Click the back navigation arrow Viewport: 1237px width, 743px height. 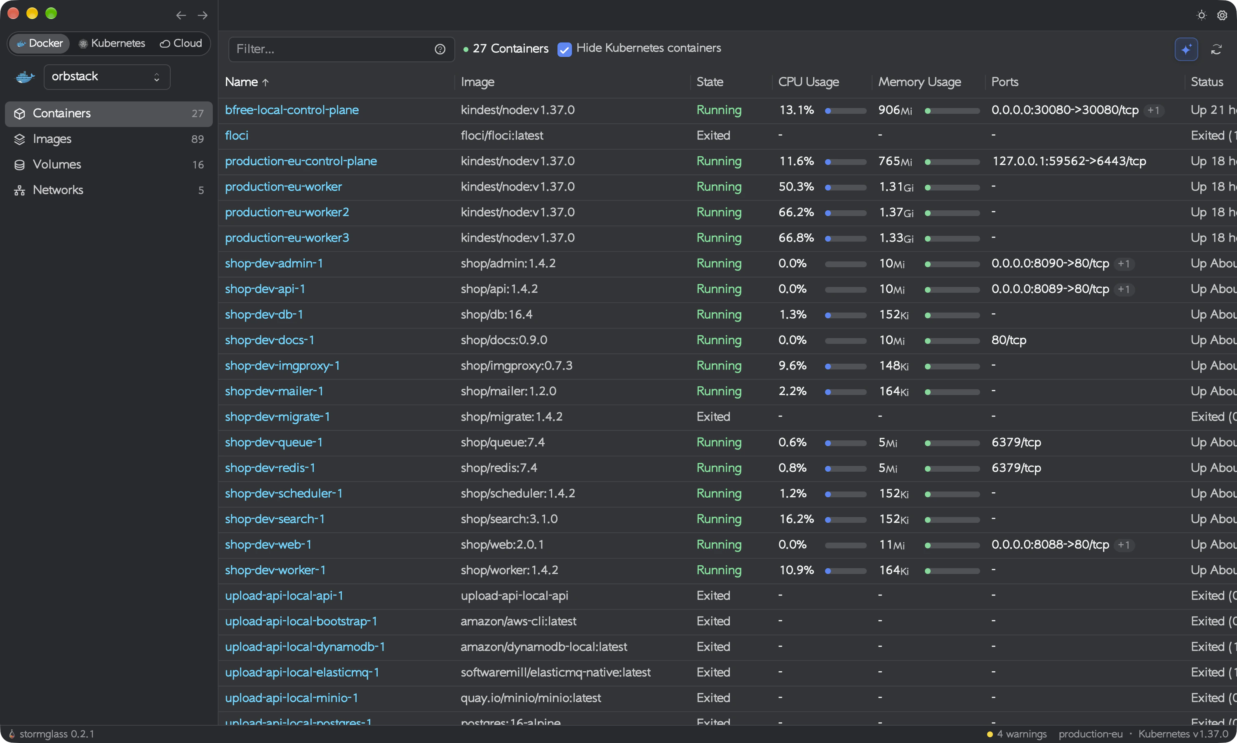click(181, 16)
